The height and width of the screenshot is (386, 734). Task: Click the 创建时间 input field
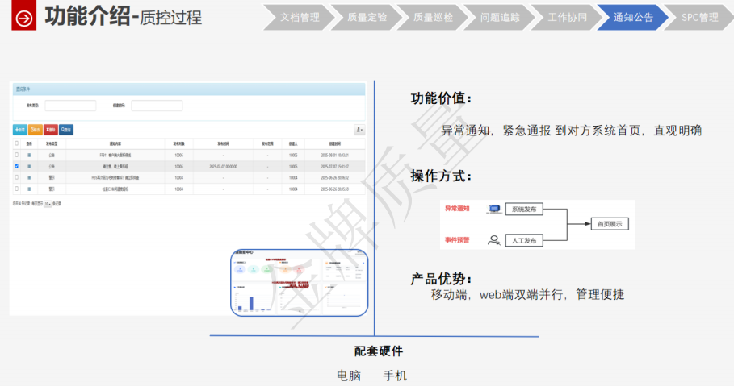pyautogui.click(x=157, y=106)
